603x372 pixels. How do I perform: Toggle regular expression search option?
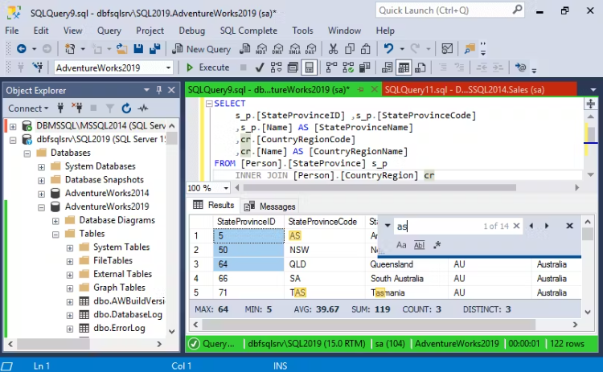(x=437, y=245)
